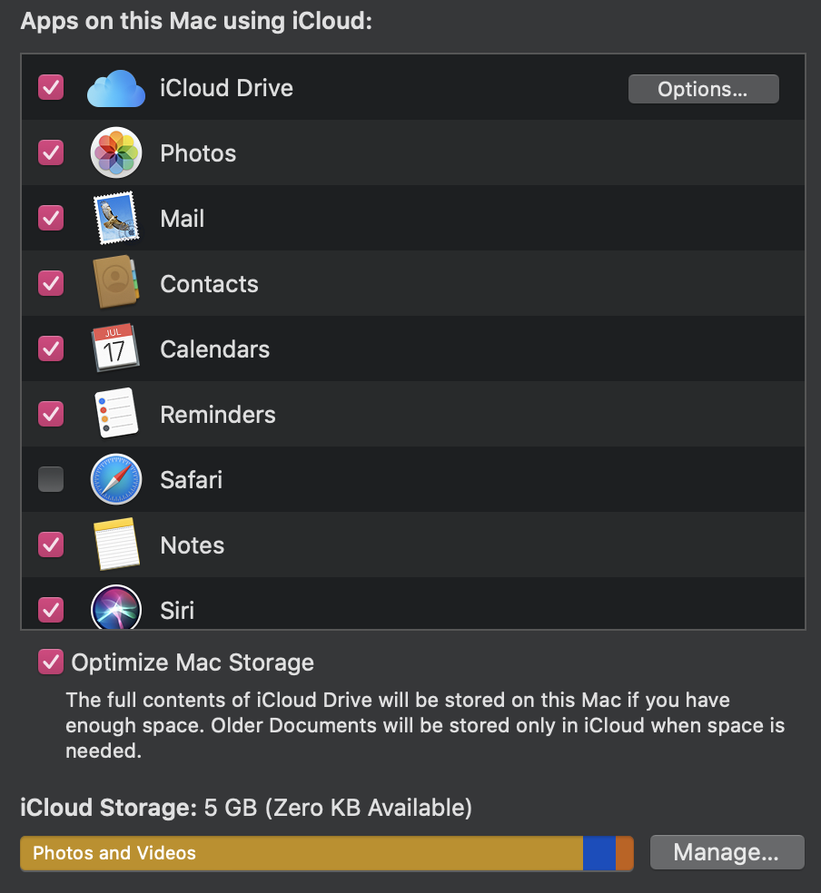Click the Safari compass icon
The image size is (821, 893).
point(116,480)
